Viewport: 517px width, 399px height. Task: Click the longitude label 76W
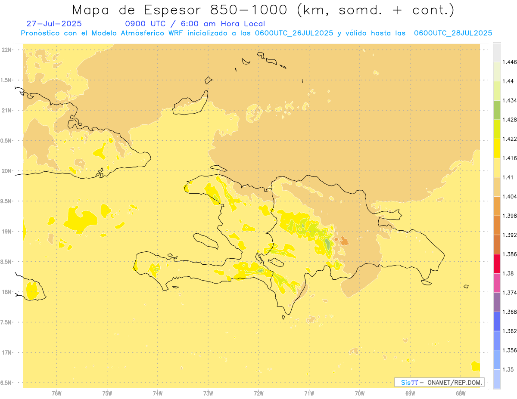tap(57, 393)
